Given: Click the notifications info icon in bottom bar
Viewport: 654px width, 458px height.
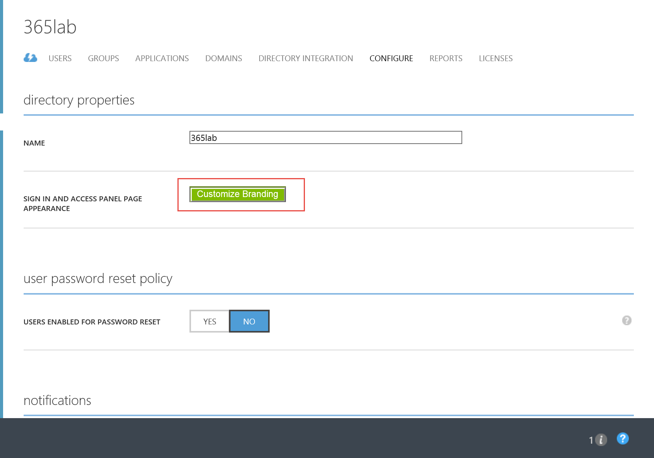Looking at the screenshot, I should (x=601, y=440).
